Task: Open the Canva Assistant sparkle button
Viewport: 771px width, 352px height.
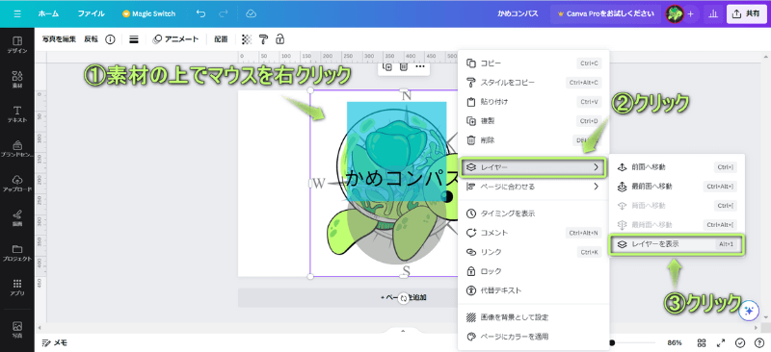Action: [x=750, y=311]
